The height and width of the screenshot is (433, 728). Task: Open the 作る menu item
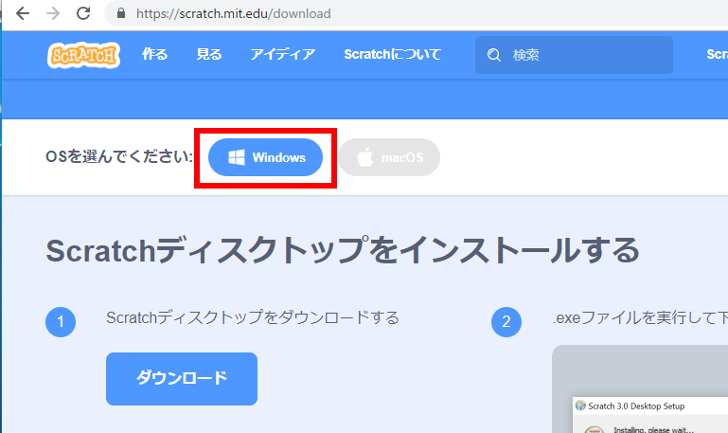[x=154, y=54]
